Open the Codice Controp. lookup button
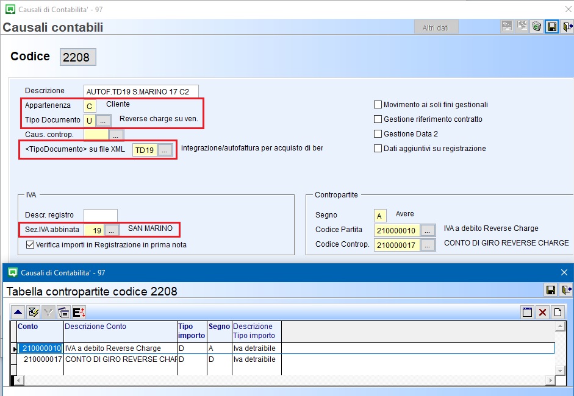Image resolution: width=574 pixels, height=396 pixels. (x=428, y=245)
